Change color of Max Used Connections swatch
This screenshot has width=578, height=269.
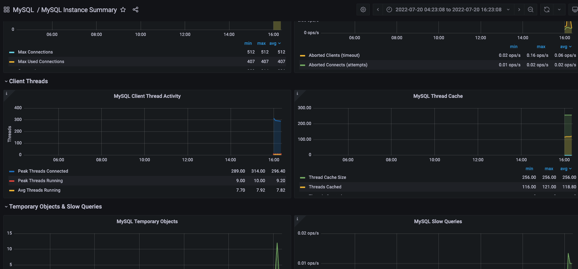click(12, 62)
